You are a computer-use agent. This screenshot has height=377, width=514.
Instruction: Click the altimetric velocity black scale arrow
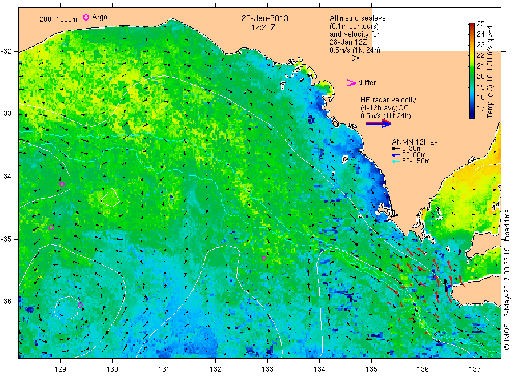point(347,58)
